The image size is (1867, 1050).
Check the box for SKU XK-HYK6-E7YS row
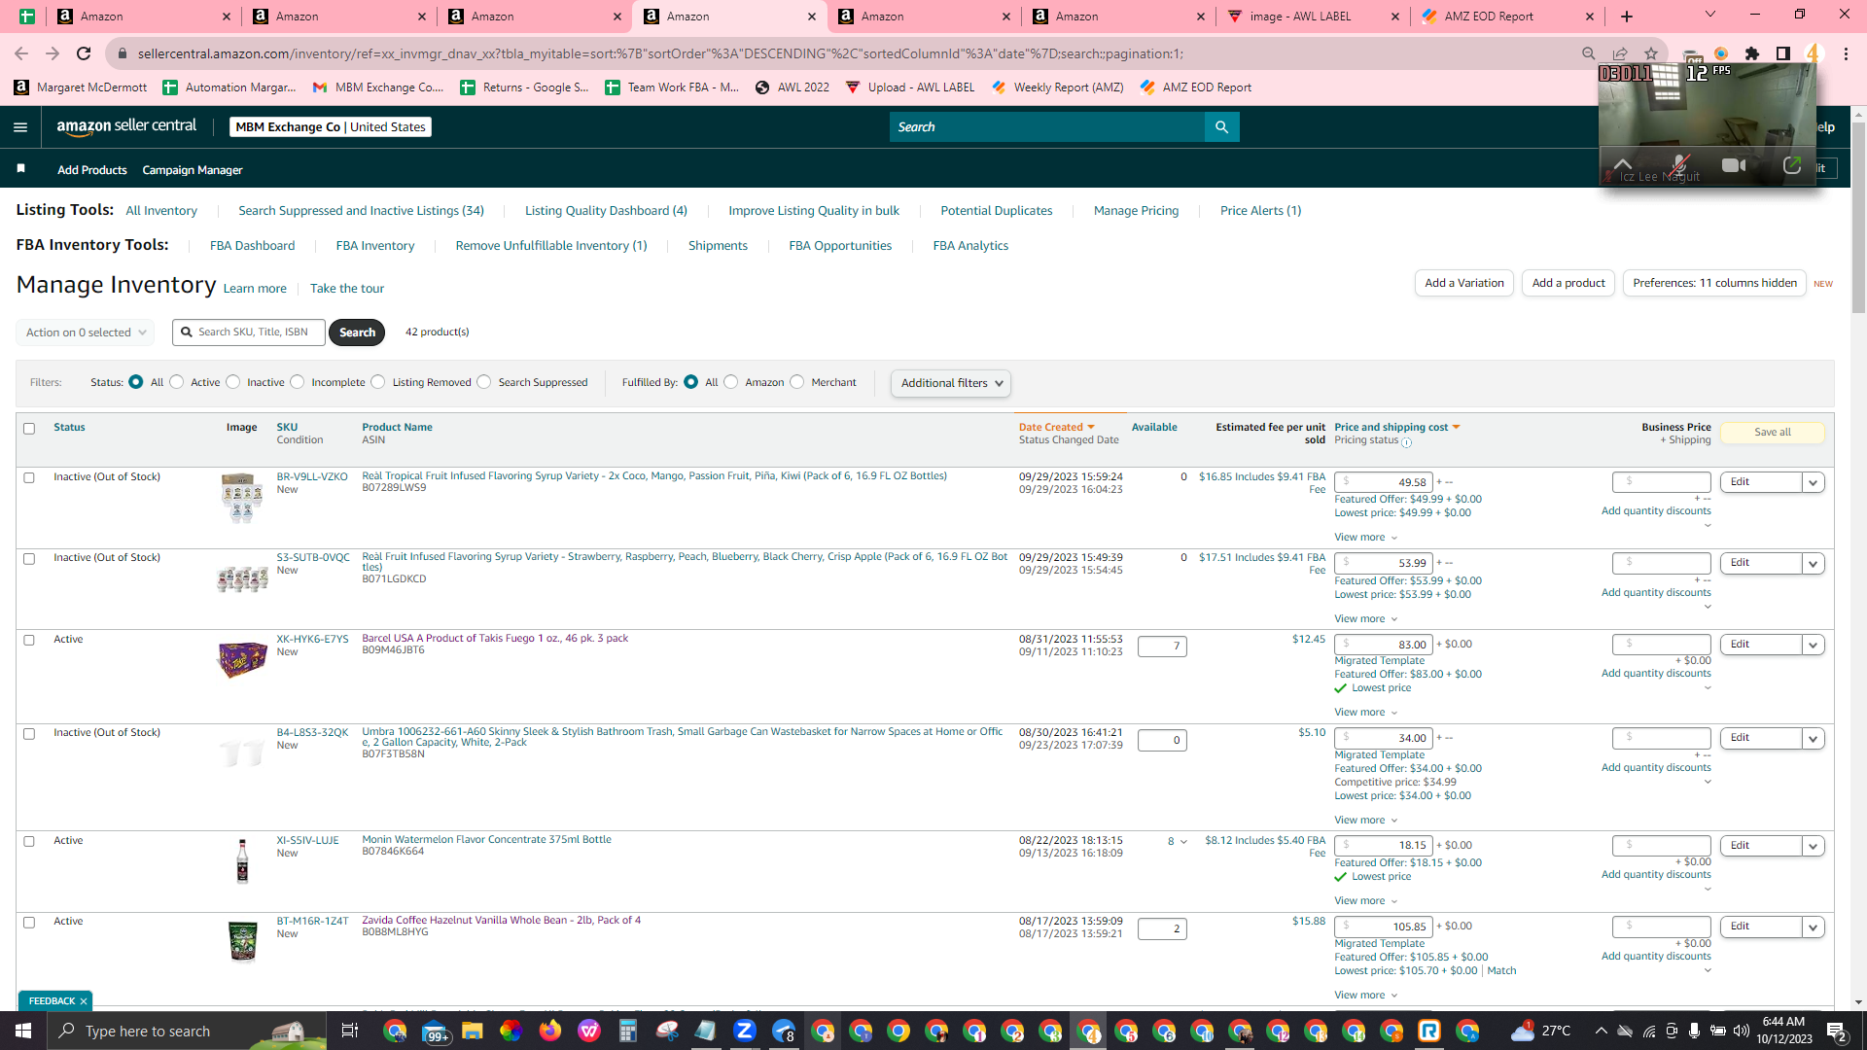(x=29, y=640)
